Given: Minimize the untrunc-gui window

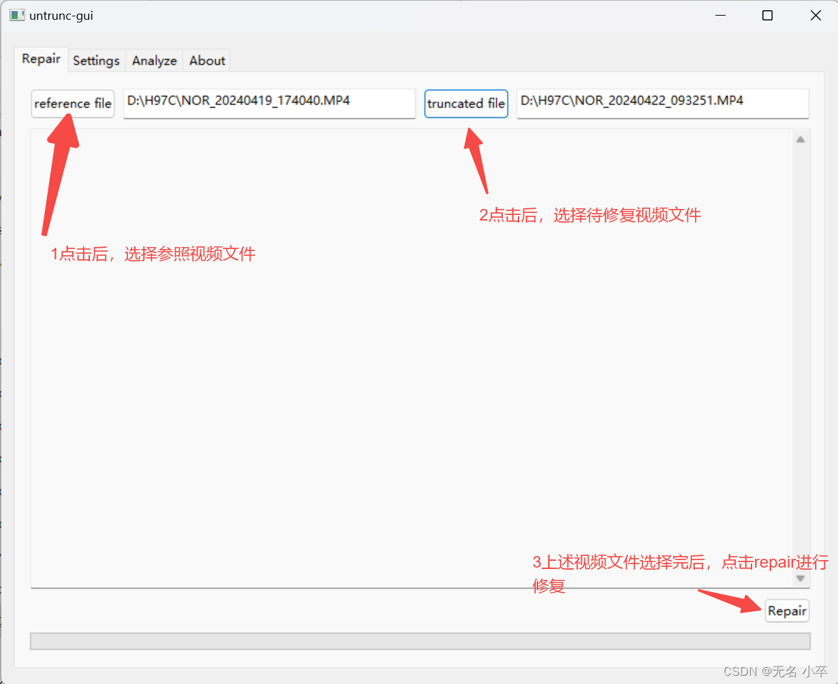Looking at the screenshot, I should [720, 15].
